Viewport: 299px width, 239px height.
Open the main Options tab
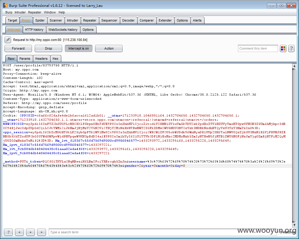[182, 20]
